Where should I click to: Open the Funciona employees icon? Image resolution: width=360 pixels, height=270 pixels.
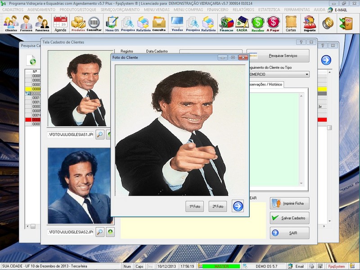pyautogui.click(x=42, y=23)
